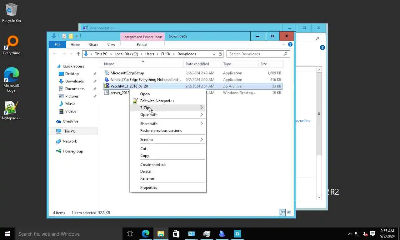Select Quick access in navigation pane
Image resolution: width=400 pixels, height=240 pixels.
(x=73, y=66)
